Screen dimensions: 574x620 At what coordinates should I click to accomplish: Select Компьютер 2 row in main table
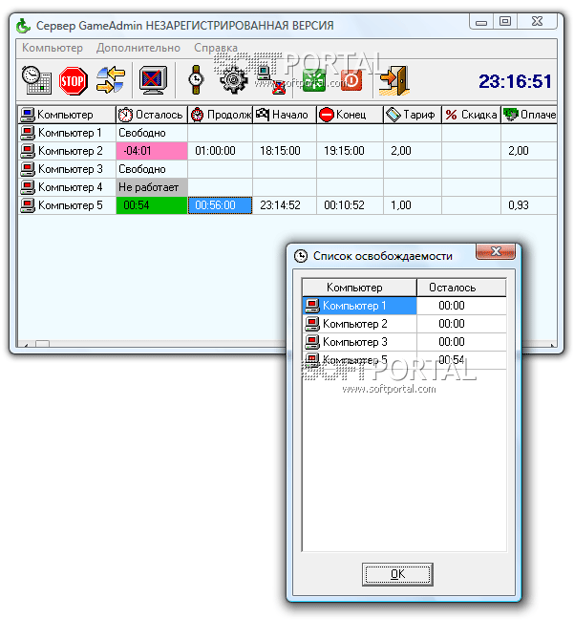pos(287,151)
